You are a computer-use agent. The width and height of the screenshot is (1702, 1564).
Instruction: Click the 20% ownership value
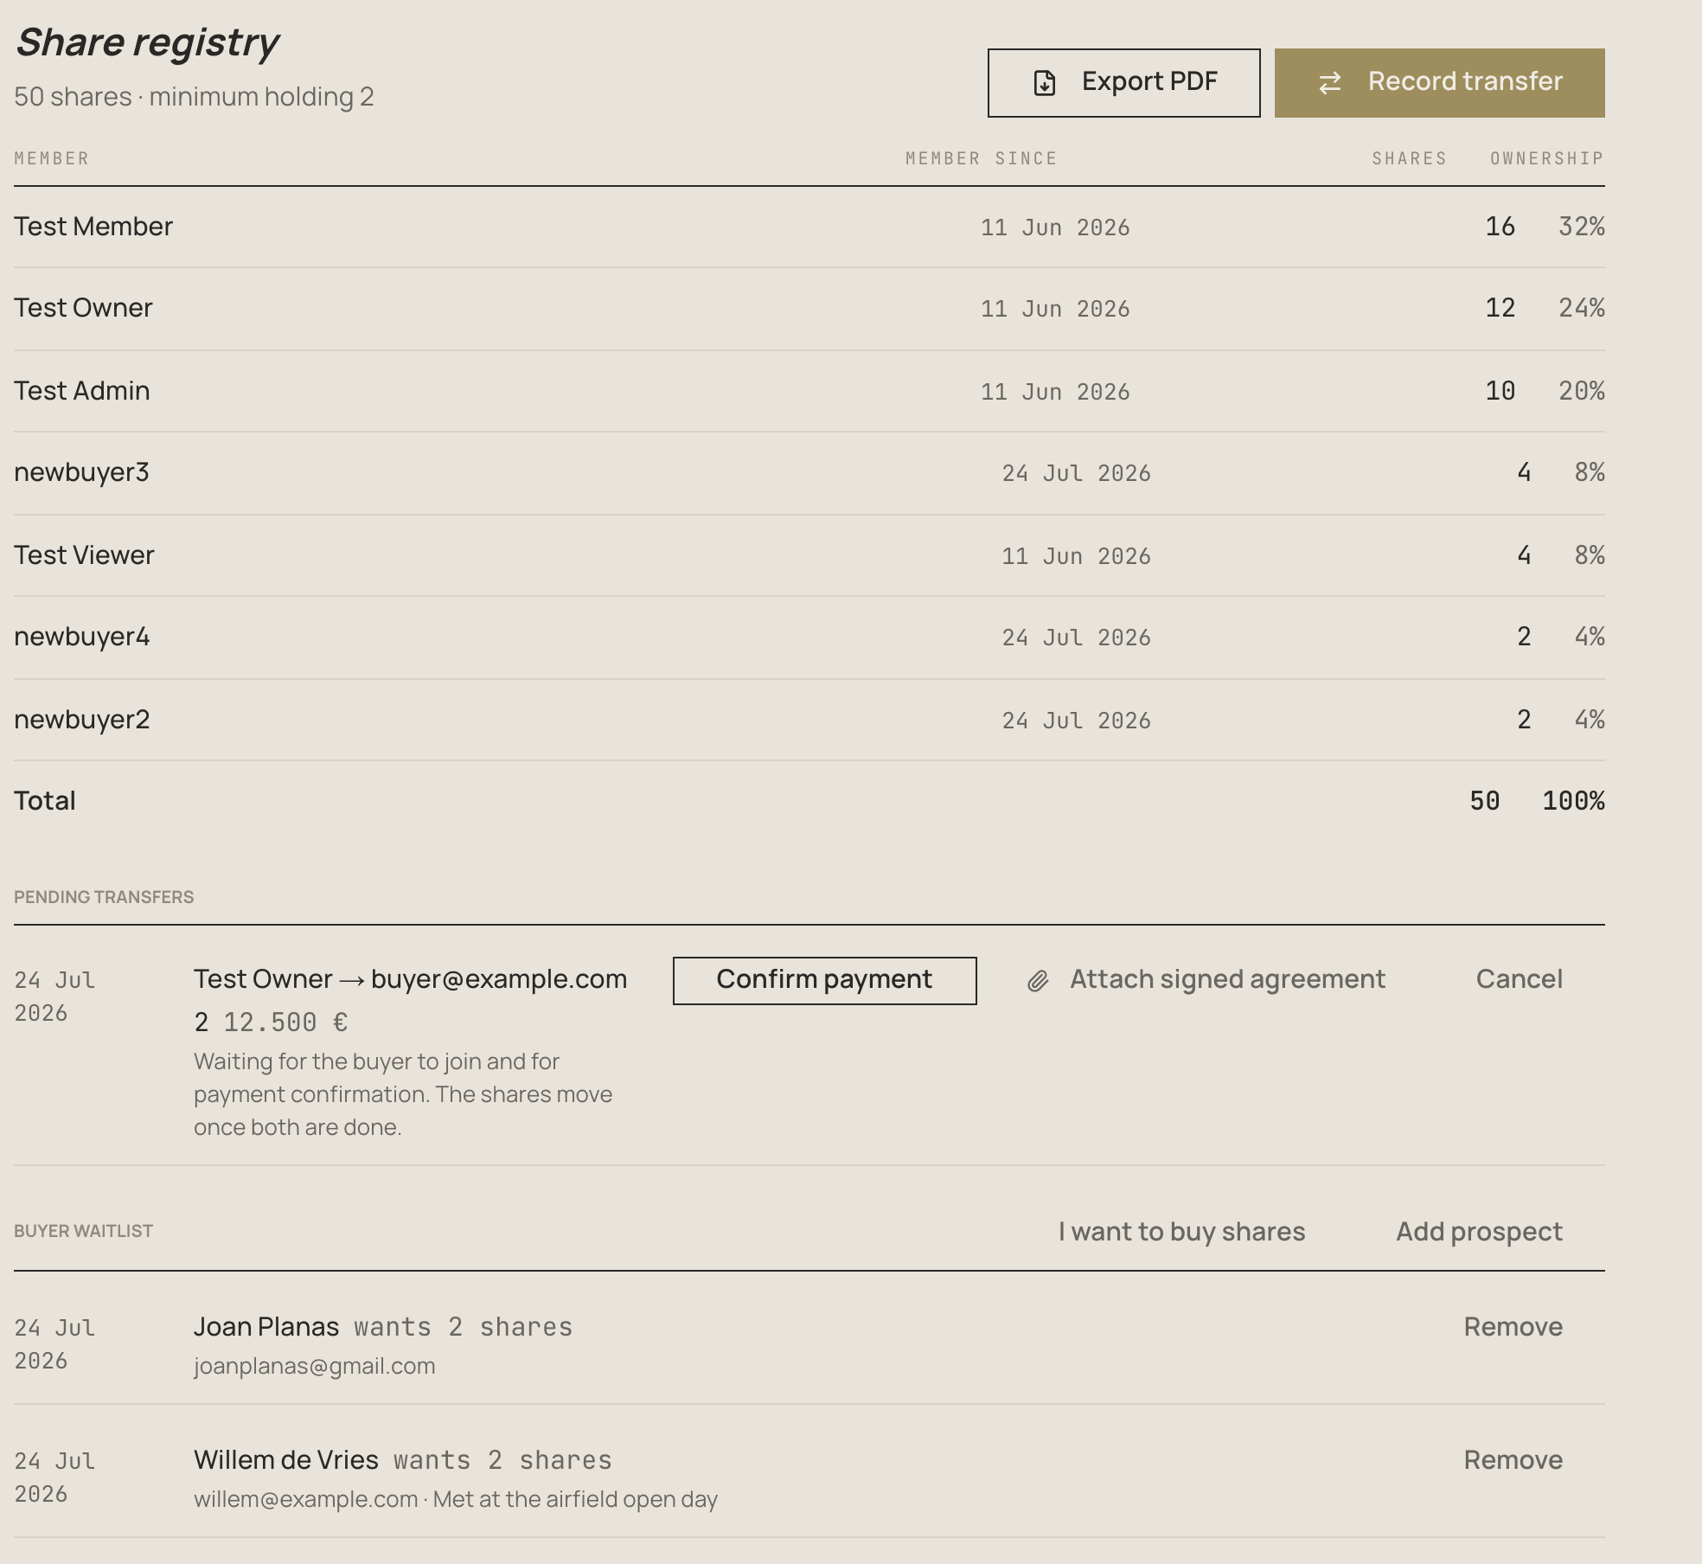tap(1582, 391)
